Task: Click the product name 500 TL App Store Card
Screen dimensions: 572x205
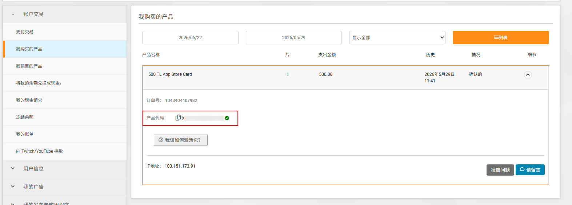Action: 170,74
